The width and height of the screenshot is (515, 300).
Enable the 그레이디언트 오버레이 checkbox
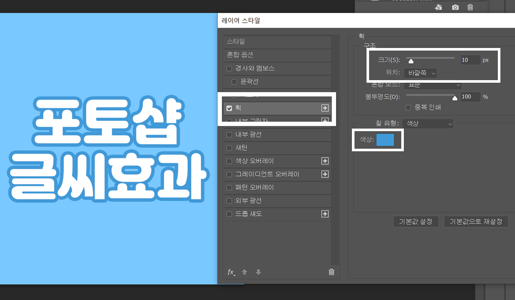coord(229,175)
